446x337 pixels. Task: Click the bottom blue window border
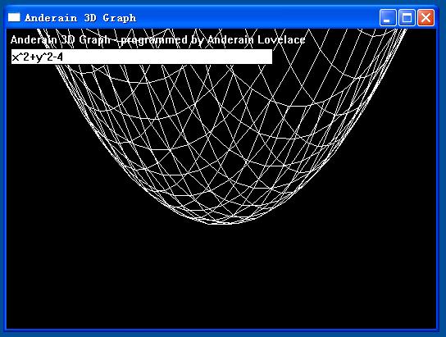[x=221, y=331]
